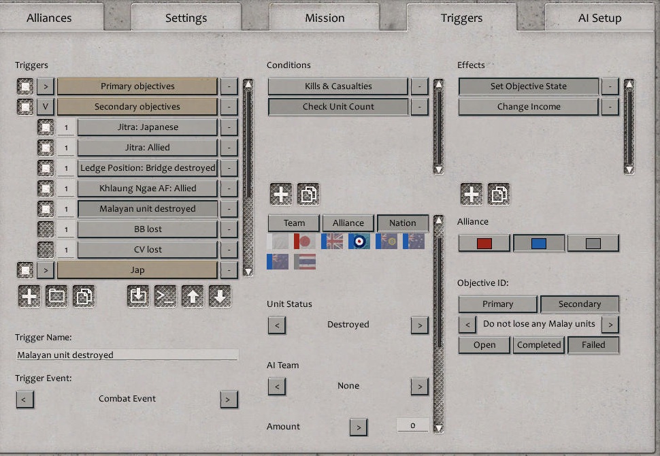Select the blank neutral nation flag

click(278, 241)
